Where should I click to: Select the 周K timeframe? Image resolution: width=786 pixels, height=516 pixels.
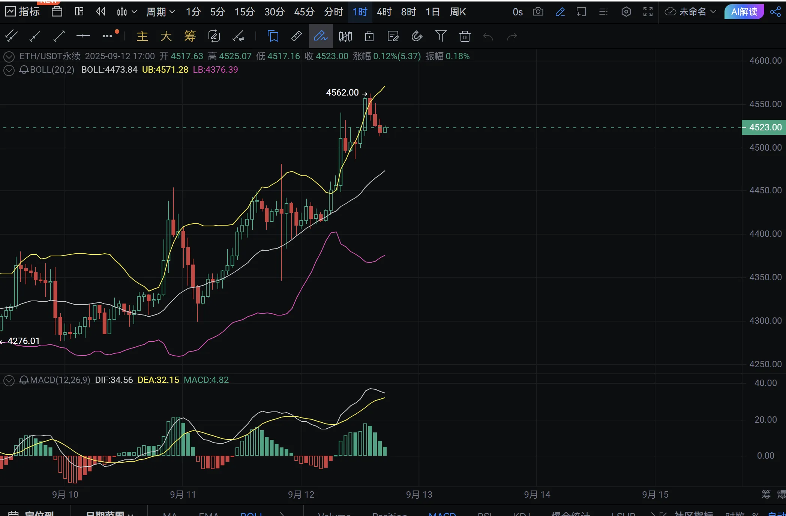(457, 12)
